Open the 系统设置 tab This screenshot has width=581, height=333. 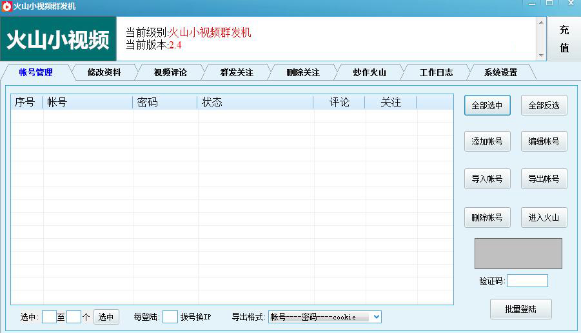(501, 72)
